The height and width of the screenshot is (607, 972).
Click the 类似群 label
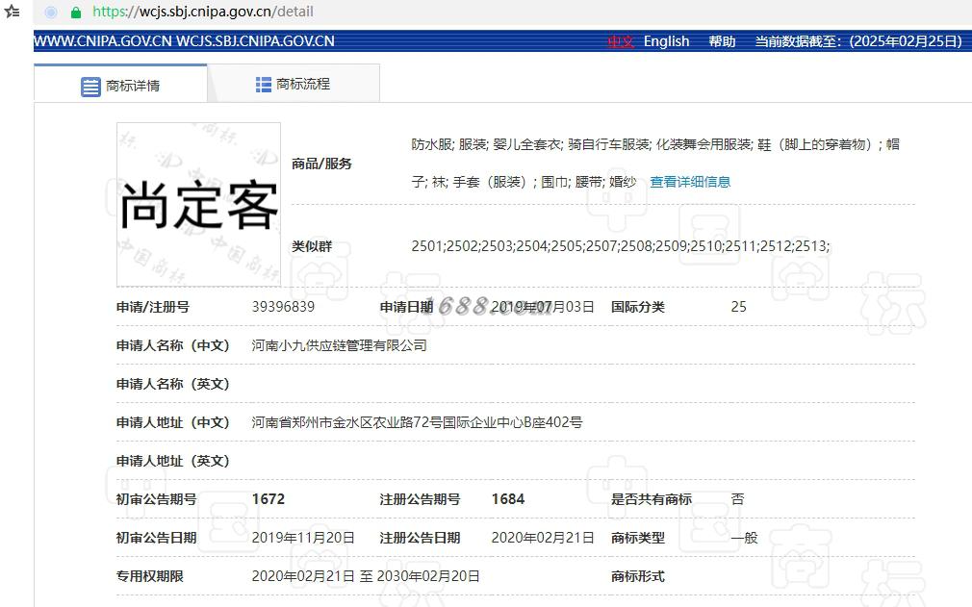312,246
